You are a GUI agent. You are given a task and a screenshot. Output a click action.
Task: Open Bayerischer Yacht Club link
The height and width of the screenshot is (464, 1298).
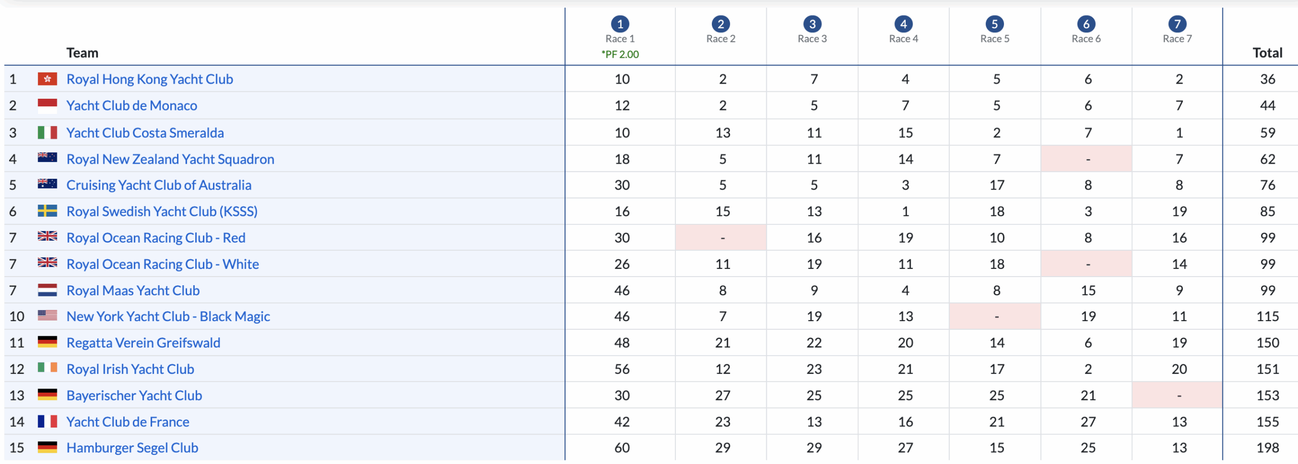[x=134, y=396]
